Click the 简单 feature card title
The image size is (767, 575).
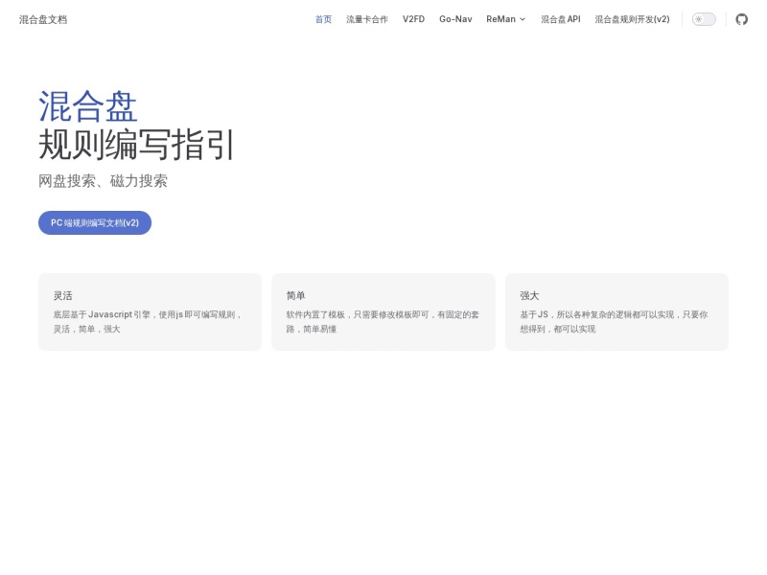295,295
